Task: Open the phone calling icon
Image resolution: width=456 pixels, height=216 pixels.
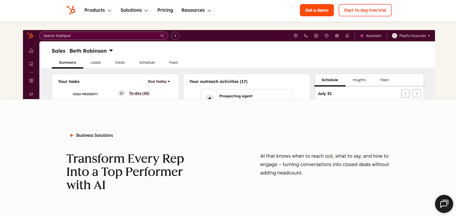Action: [306, 36]
